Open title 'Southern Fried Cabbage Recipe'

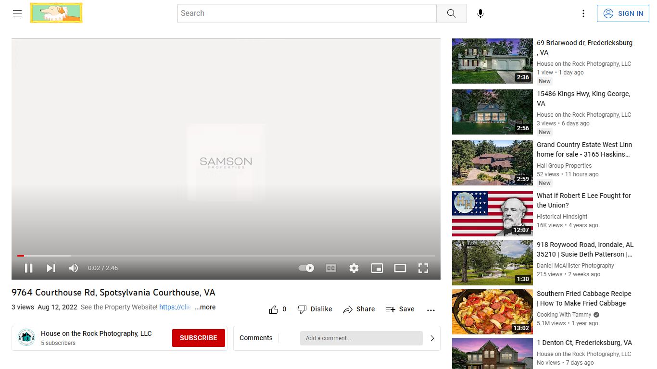(x=584, y=298)
